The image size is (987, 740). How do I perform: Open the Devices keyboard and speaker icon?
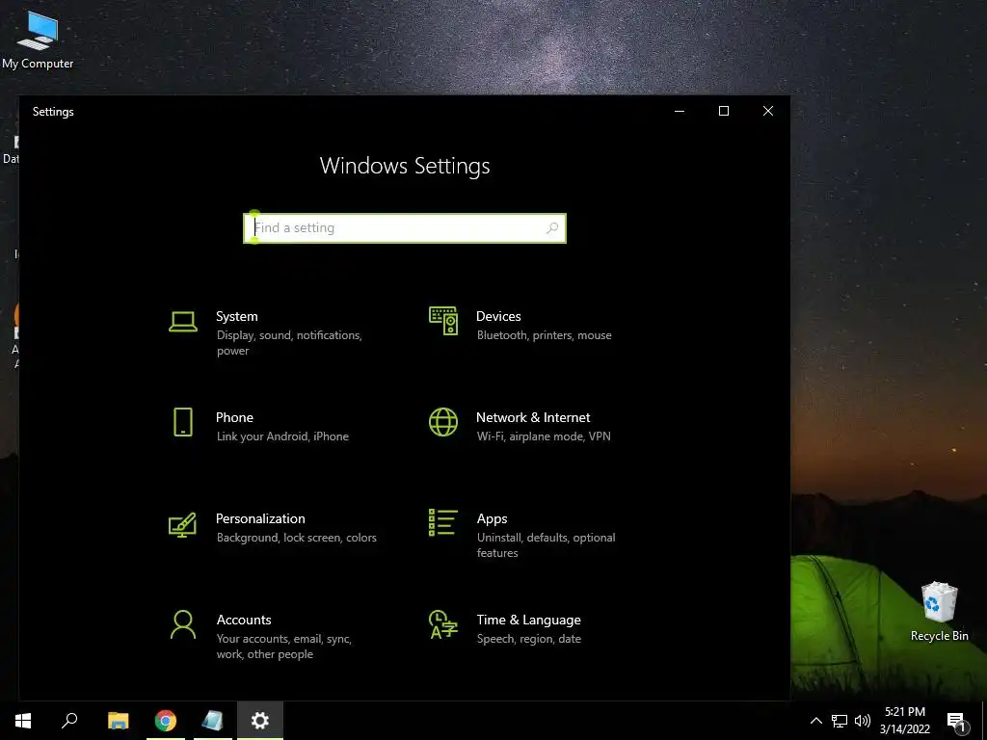[x=443, y=320]
